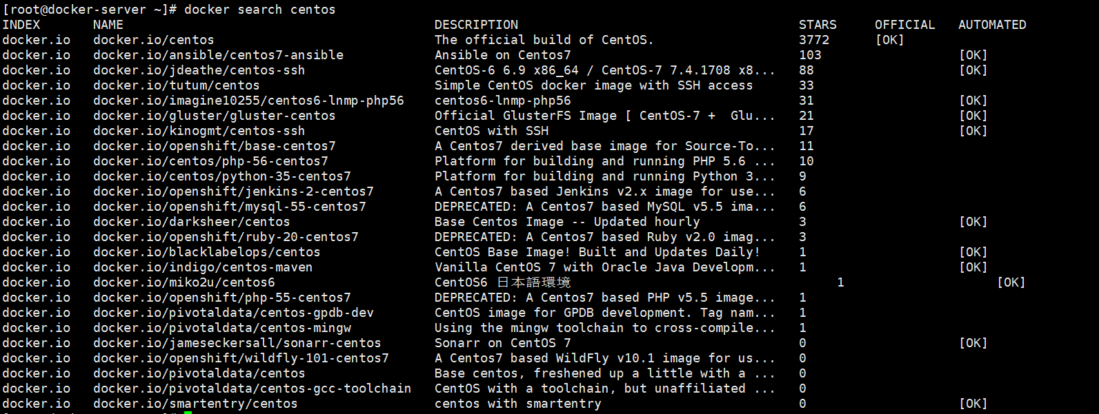Click the NAME column header
The image size is (1099, 414).
108,25
